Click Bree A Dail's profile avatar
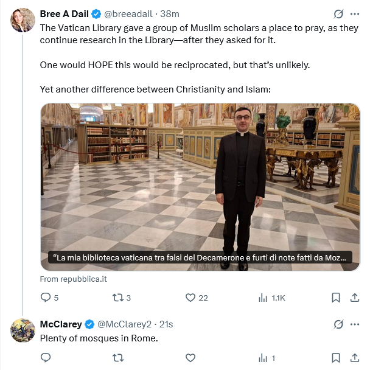 (x=23, y=21)
